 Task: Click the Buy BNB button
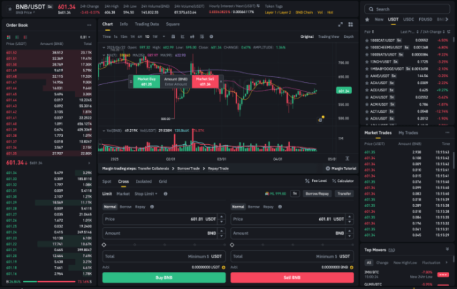pos(164,278)
